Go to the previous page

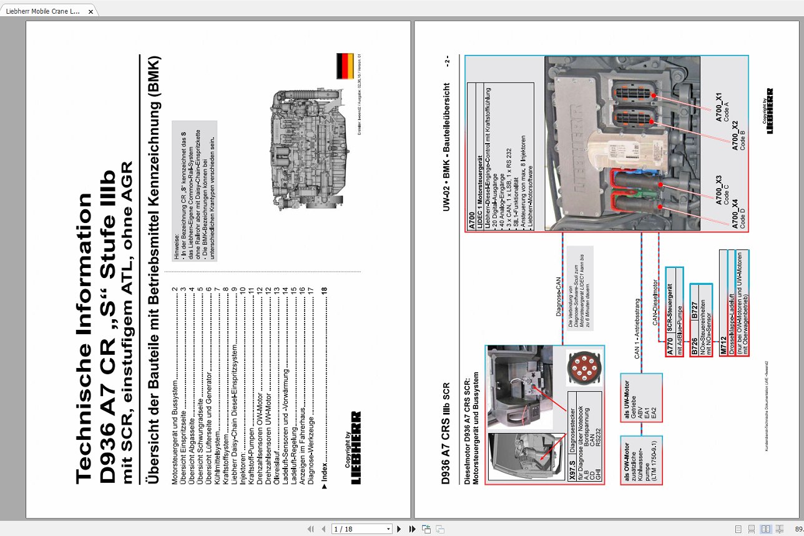(x=323, y=529)
